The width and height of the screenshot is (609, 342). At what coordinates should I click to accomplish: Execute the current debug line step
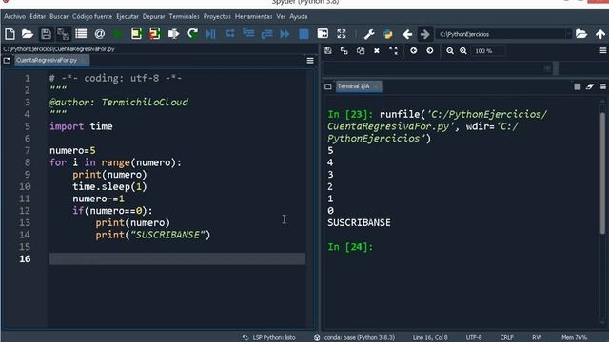coord(230,33)
